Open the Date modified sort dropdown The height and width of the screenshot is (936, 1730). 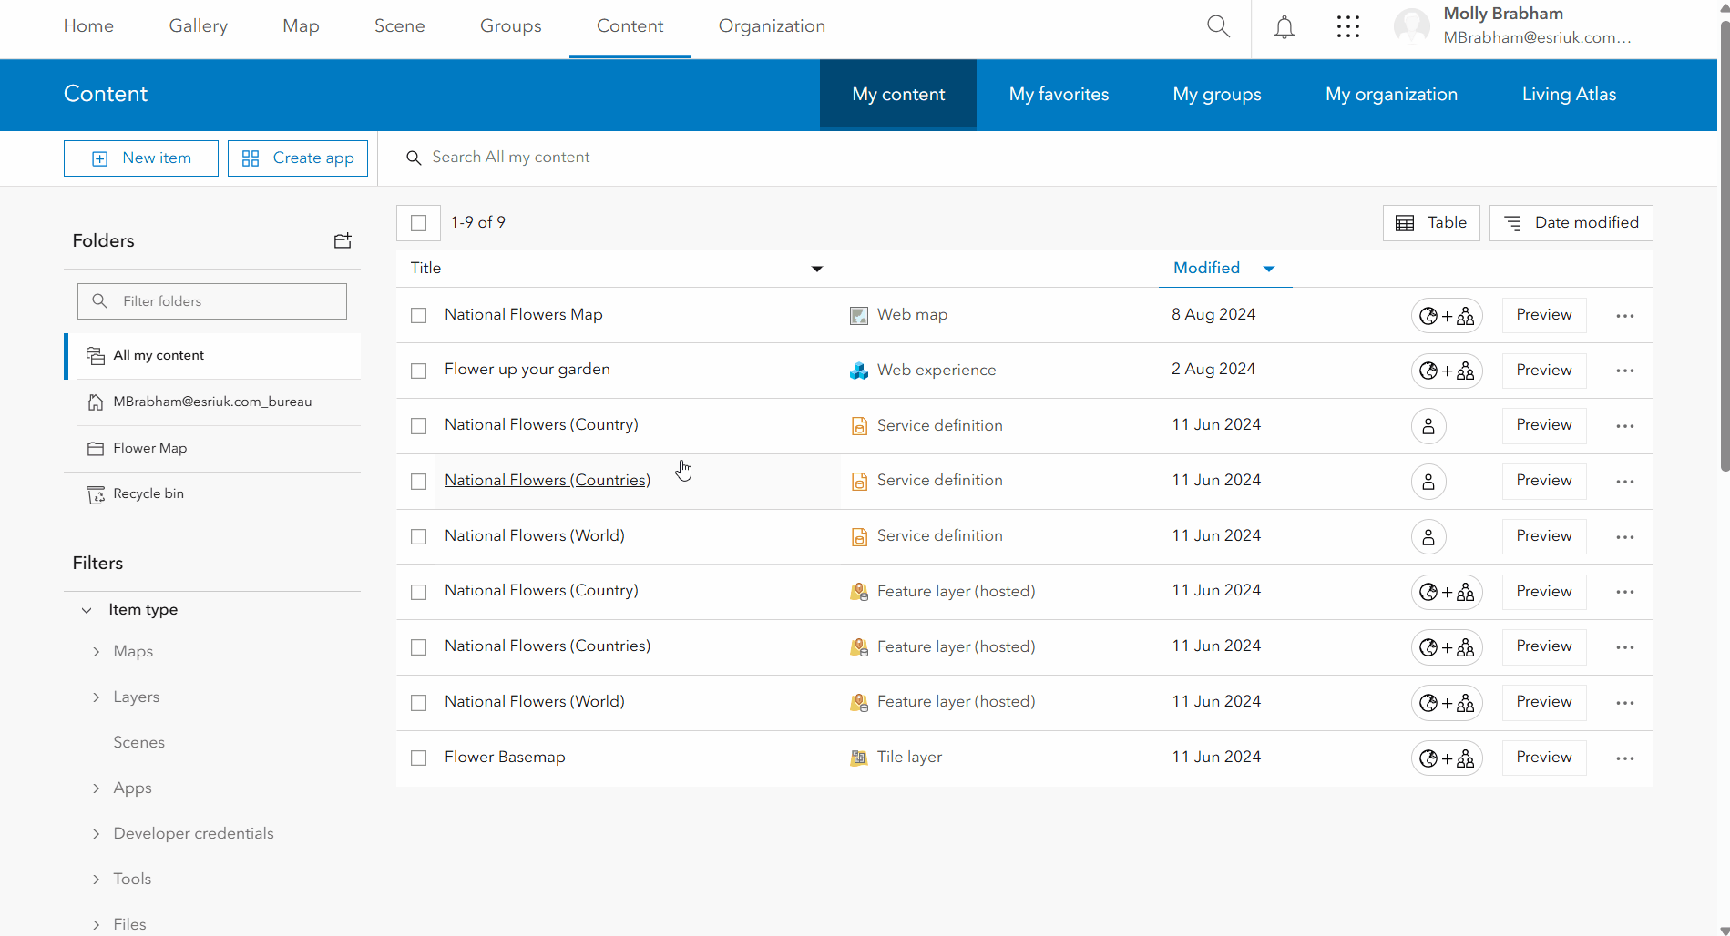click(1571, 223)
